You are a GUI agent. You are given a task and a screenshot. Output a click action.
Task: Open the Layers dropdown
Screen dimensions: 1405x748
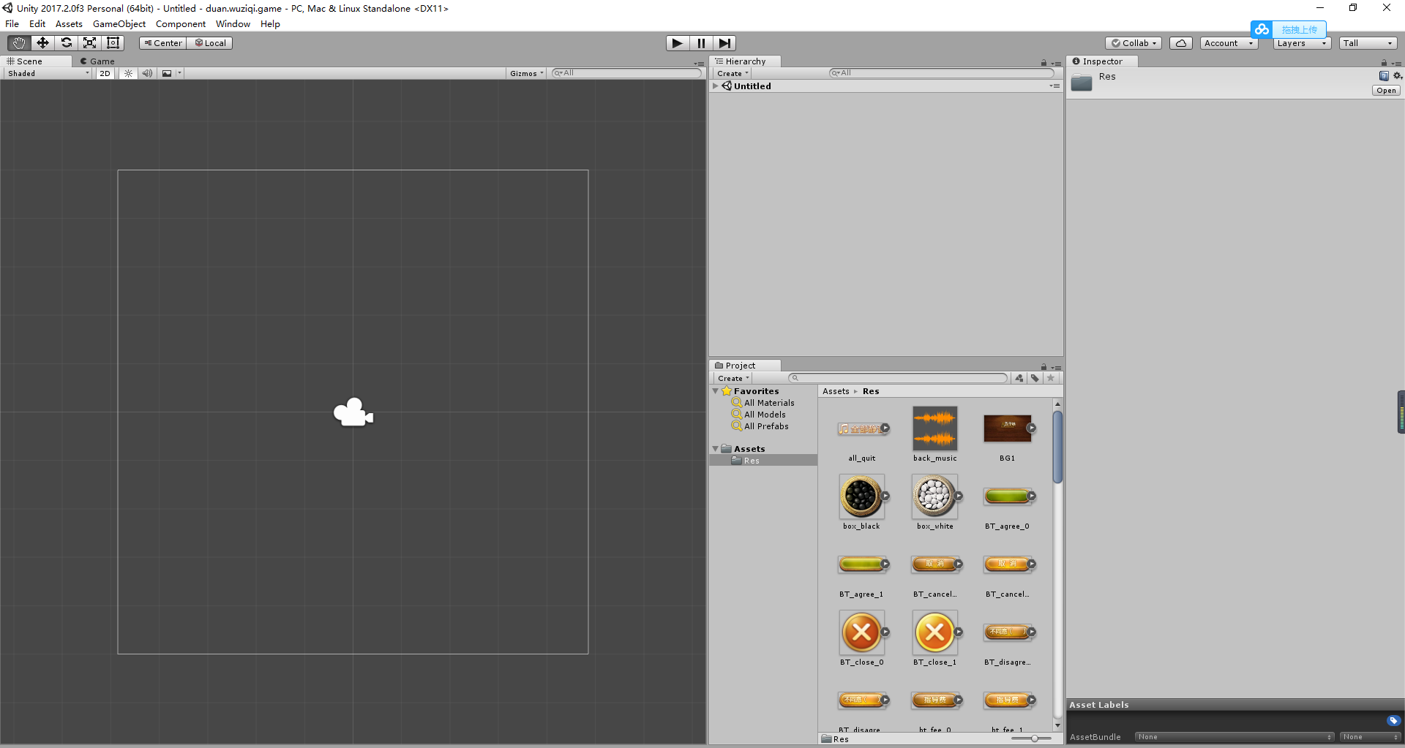click(1300, 42)
